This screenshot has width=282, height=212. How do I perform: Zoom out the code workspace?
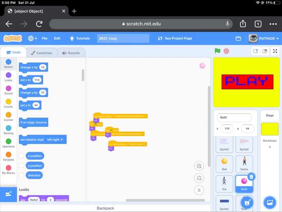click(199, 178)
